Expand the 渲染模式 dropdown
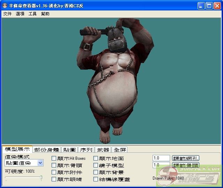This screenshot has height=188, width=223. (40, 163)
